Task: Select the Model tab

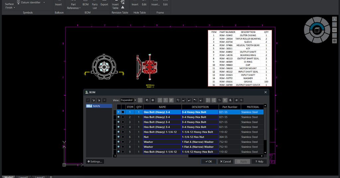Action: coord(8,177)
